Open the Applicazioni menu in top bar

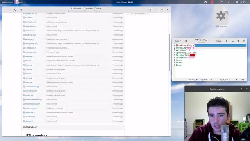(7, 2)
